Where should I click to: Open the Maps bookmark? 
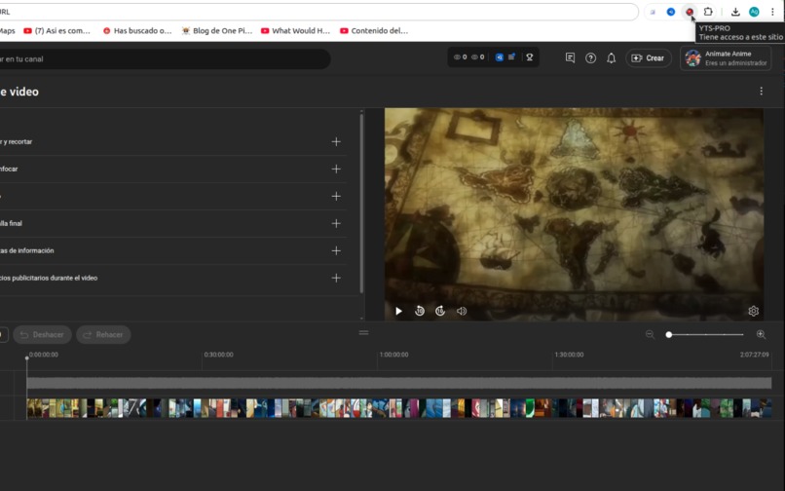7,30
